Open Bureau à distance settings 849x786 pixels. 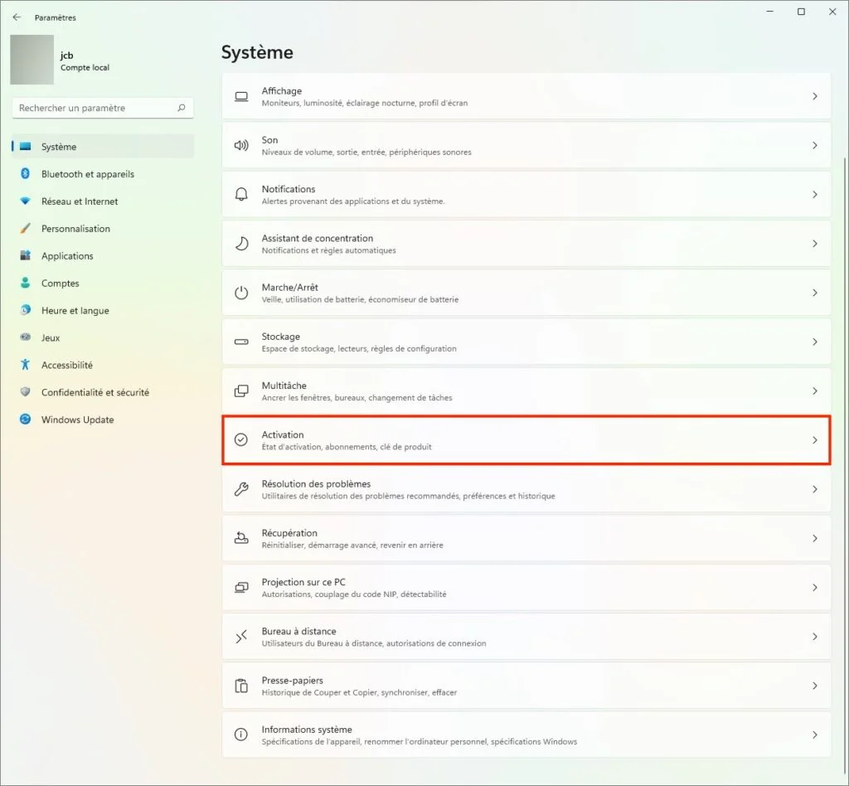click(x=526, y=637)
